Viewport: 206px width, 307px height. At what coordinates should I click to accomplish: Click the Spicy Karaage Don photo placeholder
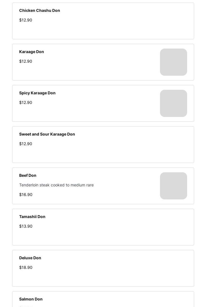[x=174, y=103]
